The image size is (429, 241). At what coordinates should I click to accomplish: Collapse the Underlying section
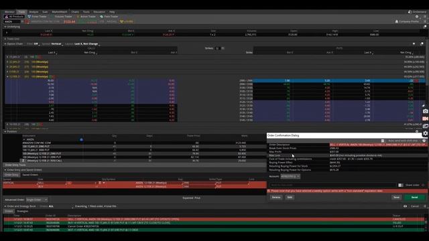coord(5,27)
